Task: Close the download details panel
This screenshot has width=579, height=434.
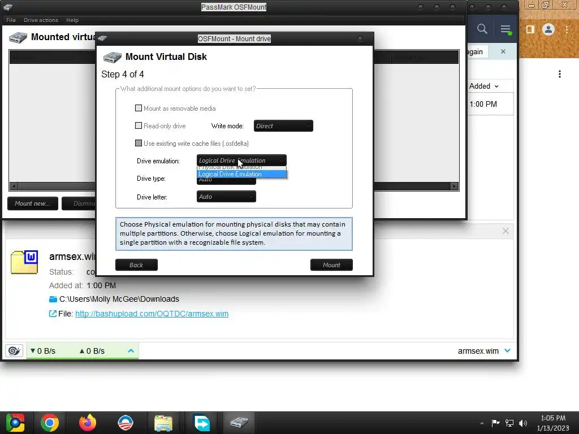Action: tap(505, 231)
